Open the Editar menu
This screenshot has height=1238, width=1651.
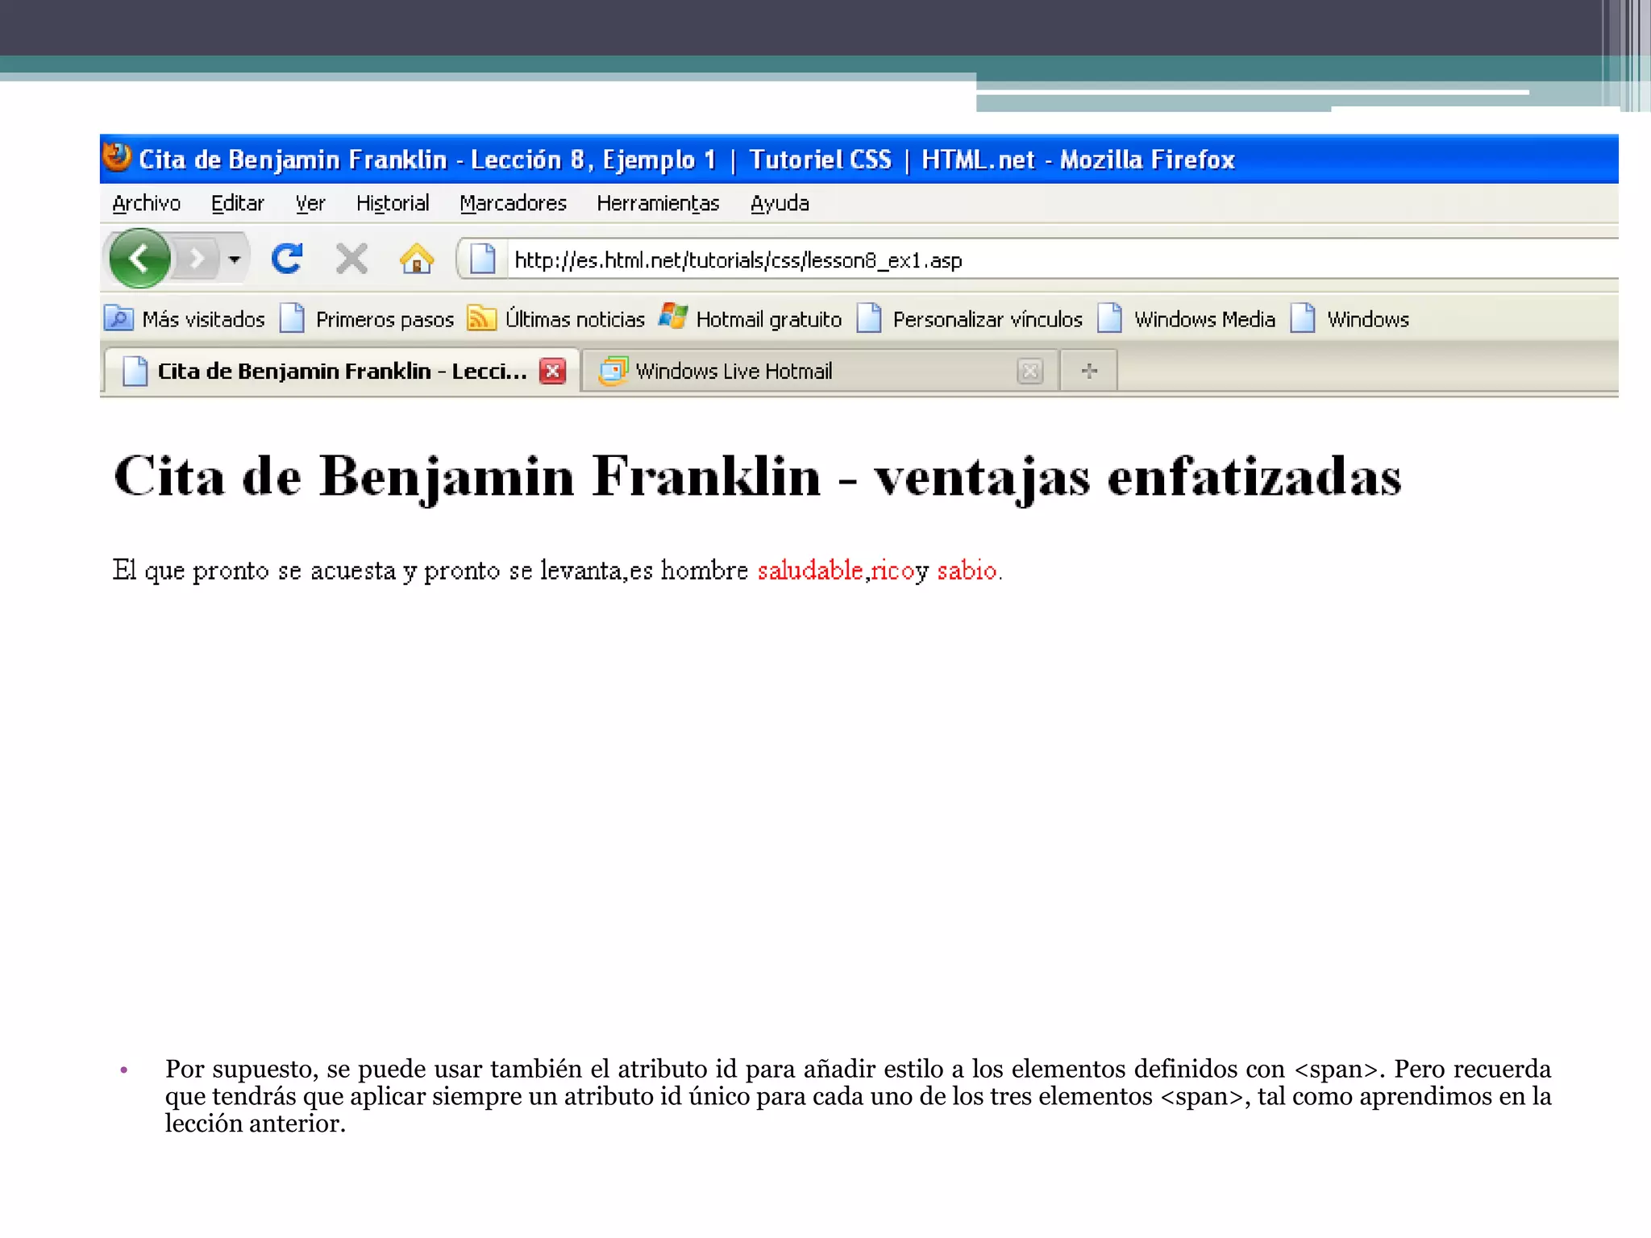click(237, 203)
